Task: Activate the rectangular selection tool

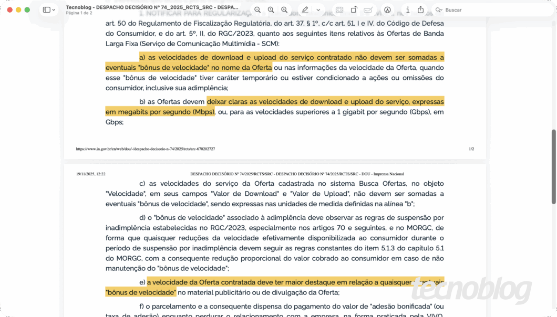Action: point(339,9)
